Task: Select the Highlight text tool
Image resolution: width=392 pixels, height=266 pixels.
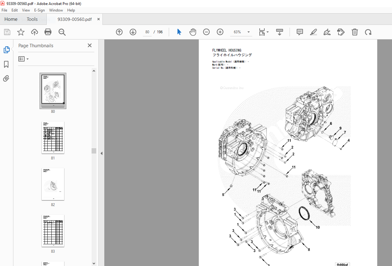Action: [x=314, y=32]
